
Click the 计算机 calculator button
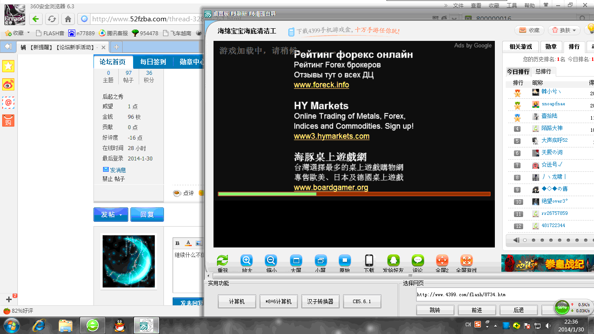237,301
